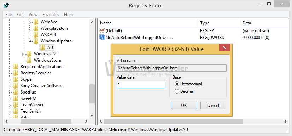Screen dimensions: 292x136
Task: Open the Help menu
Action: tap(68, 15)
